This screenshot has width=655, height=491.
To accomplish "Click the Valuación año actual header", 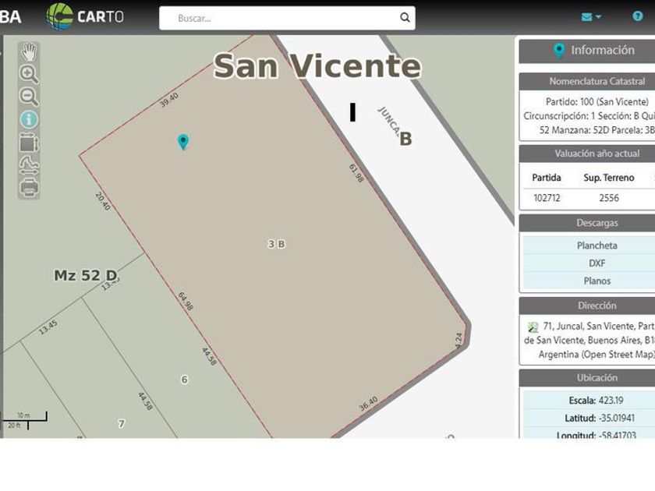I will tap(587, 154).
